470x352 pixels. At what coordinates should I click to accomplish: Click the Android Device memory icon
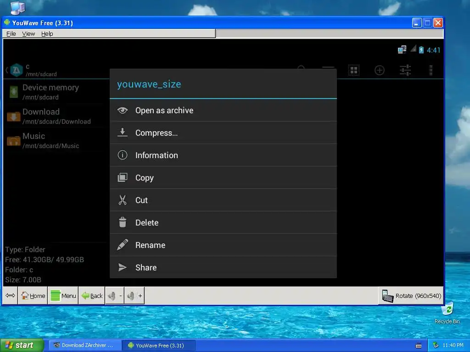tap(13, 92)
